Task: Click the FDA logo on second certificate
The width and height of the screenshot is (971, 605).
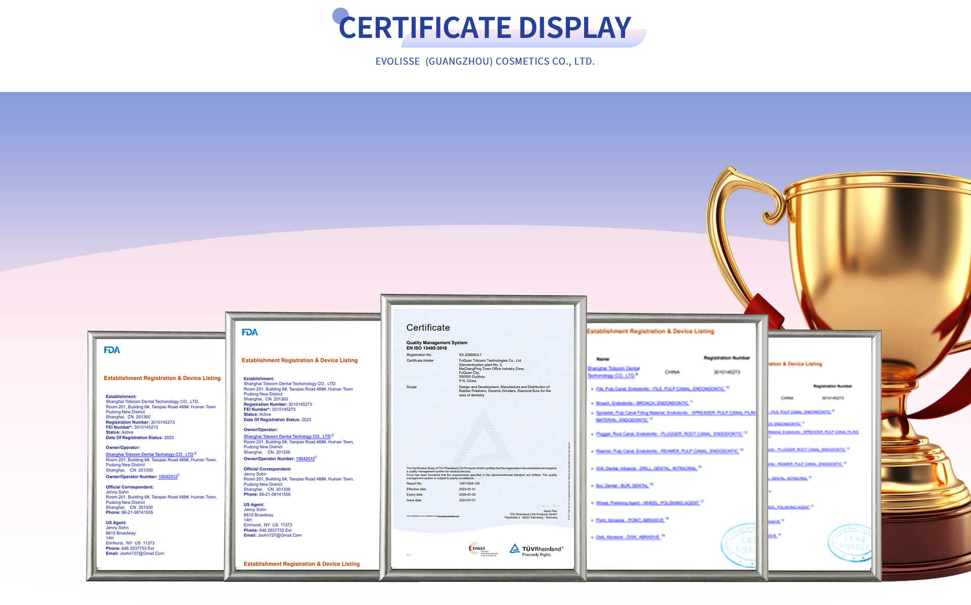Action: pyautogui.click(x=250, y=332)
